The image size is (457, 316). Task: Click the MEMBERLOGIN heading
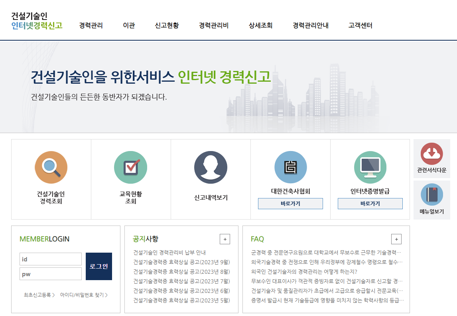pos(44,239)
